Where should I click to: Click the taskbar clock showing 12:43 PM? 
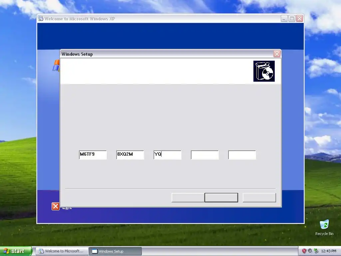(329, 251)
